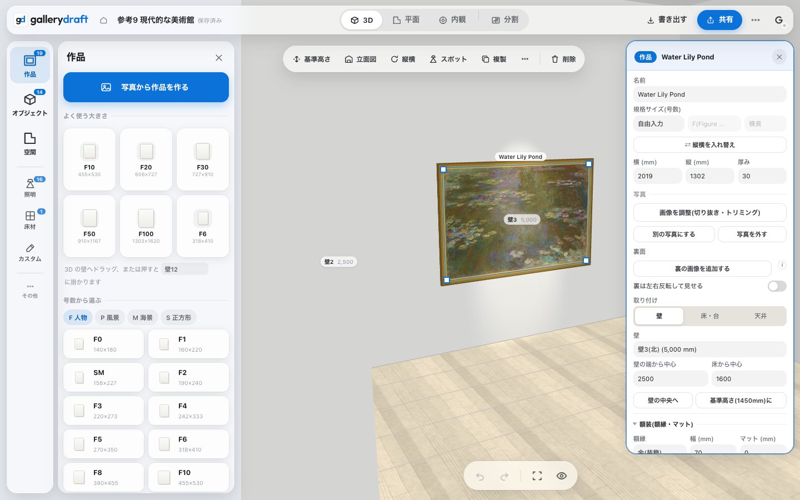Open その他 more options in sidebar

tap(30, 291)
